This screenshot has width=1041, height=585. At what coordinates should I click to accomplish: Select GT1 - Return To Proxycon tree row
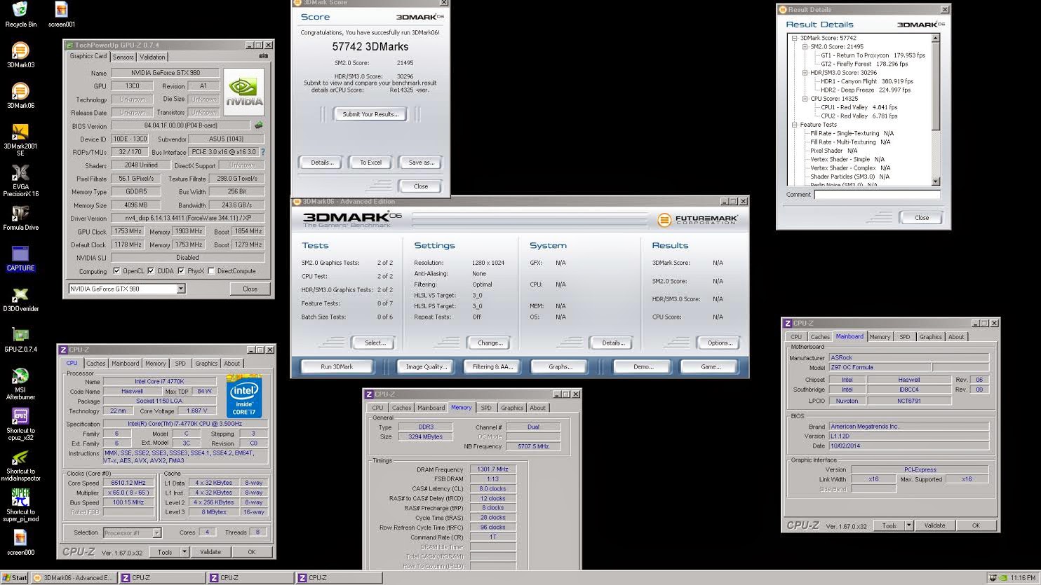coord(873,55)
